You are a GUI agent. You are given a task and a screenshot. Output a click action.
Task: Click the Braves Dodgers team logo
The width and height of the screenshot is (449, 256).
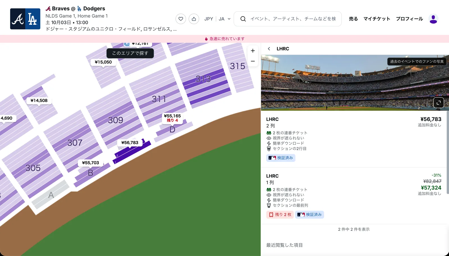click(25, 19)
